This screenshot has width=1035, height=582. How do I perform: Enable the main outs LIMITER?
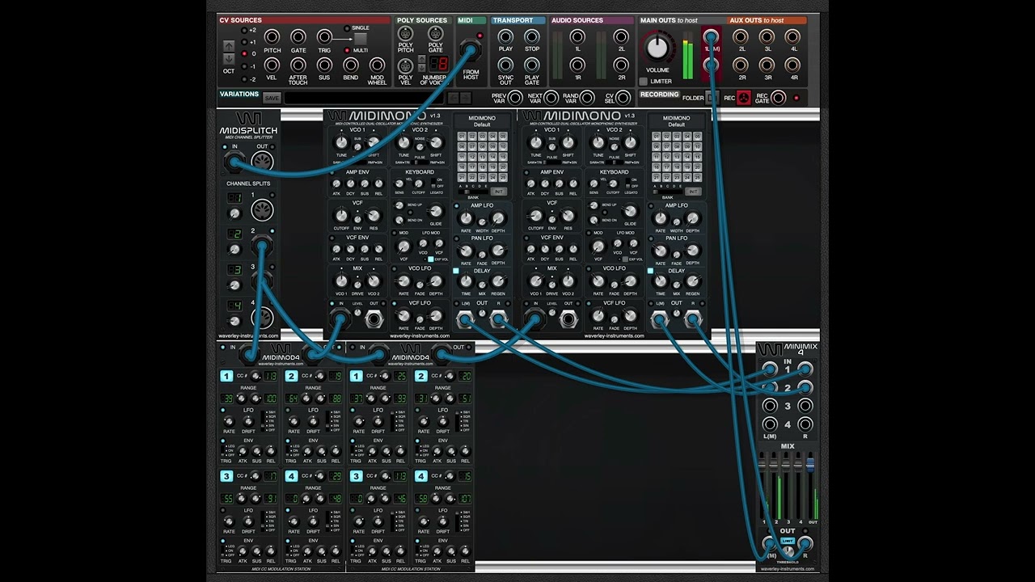tap(644, 82)
